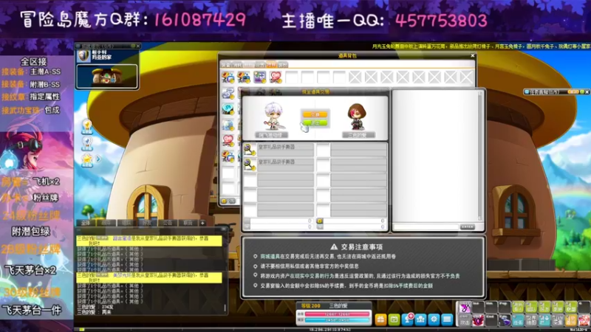The height and width of the screenshot is (332, 591).
Task: Click the pink item in last quickslot
Action: (x=584, y=320)
